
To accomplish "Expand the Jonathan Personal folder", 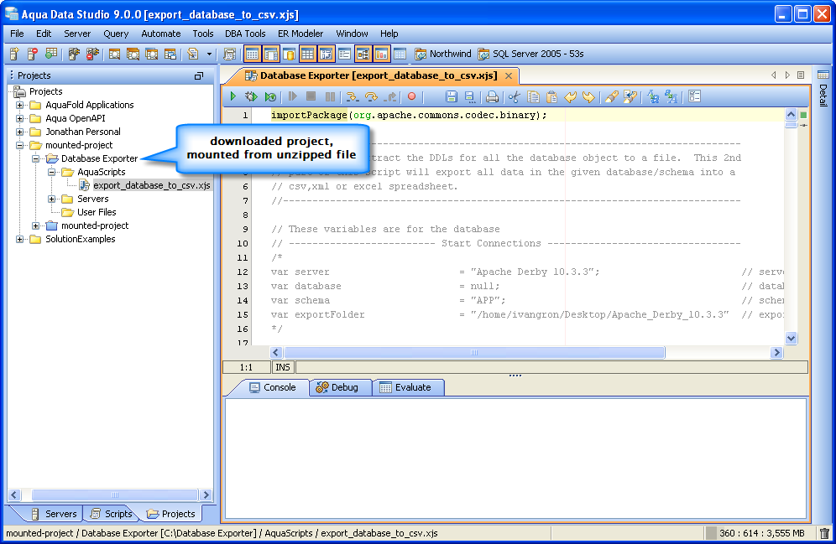I will (x=20, y=132).
